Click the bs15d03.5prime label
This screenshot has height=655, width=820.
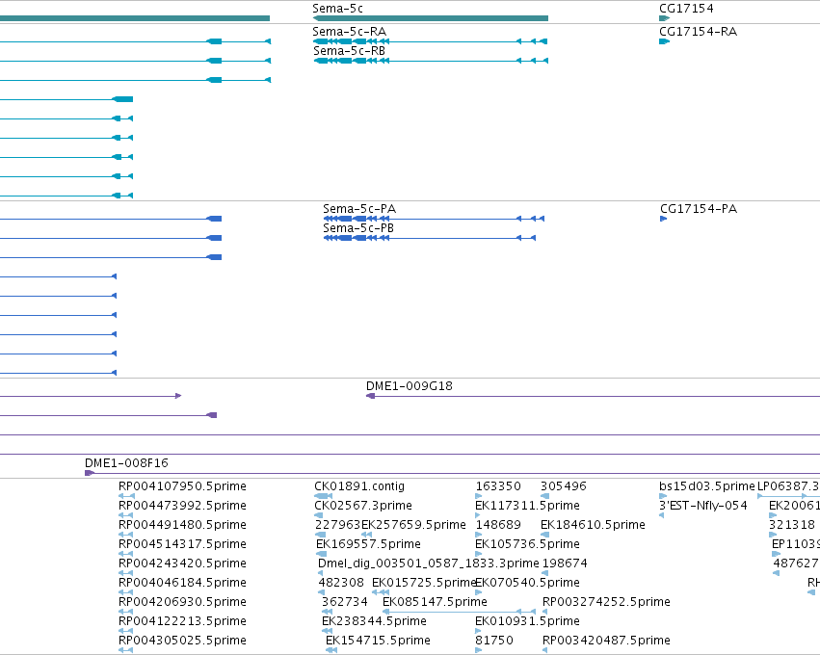[x=707, y=486]
